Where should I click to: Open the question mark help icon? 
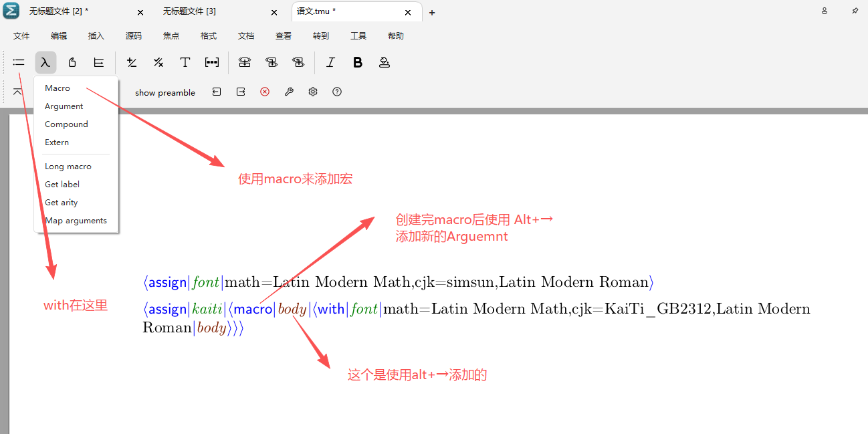(337, 92)
